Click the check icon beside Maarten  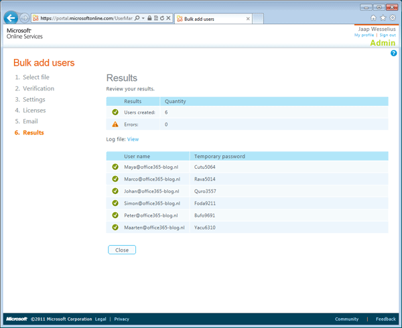click(x=115, y=228)
